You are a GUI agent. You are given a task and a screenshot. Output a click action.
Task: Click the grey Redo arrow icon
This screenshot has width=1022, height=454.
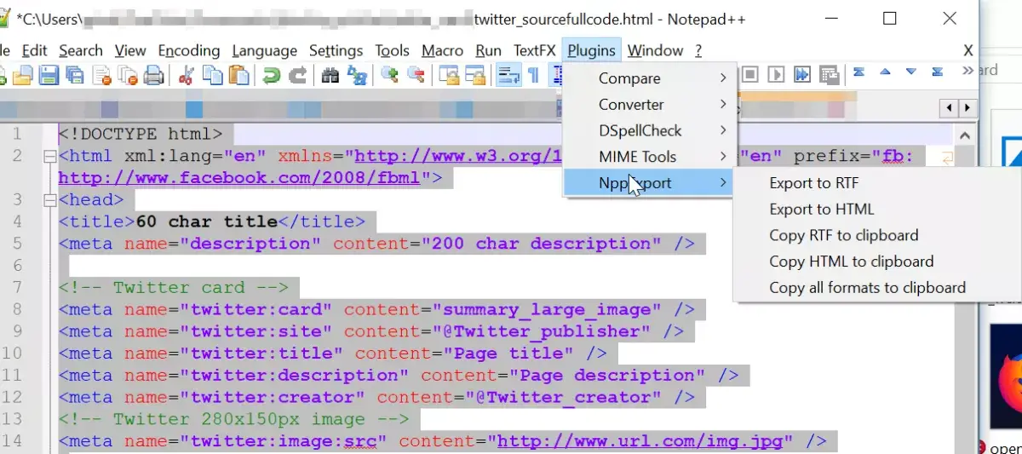[297, 76]
